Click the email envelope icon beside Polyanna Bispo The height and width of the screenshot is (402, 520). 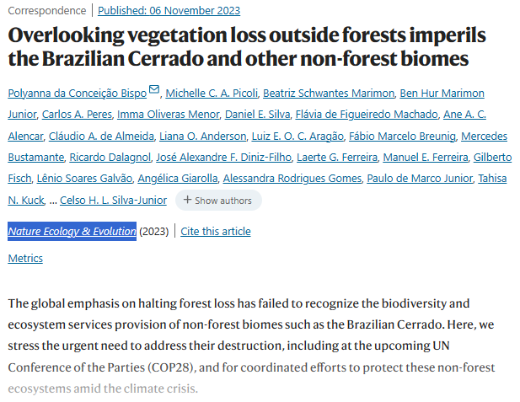[153, 90]
